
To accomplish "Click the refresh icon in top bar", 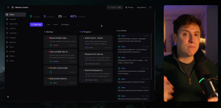I will click(x=150, y=7).
